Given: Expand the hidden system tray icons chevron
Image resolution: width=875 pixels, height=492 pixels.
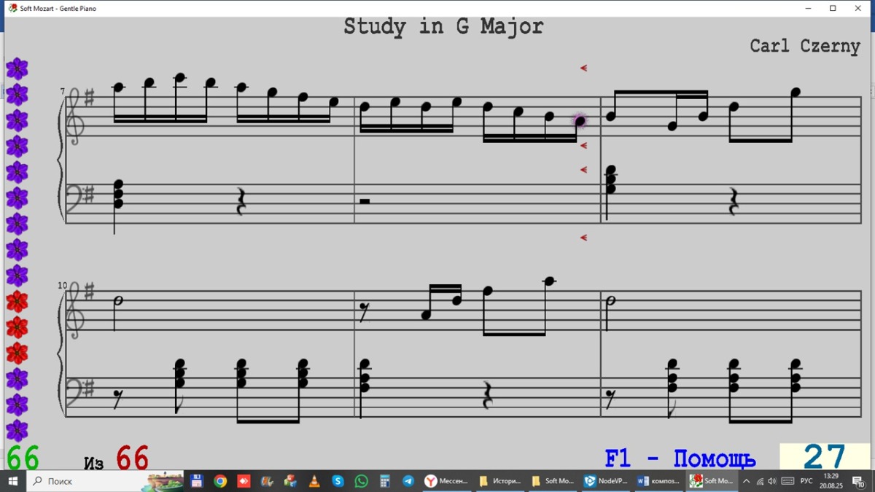Looking at the screenshot, I should [747, 481].
